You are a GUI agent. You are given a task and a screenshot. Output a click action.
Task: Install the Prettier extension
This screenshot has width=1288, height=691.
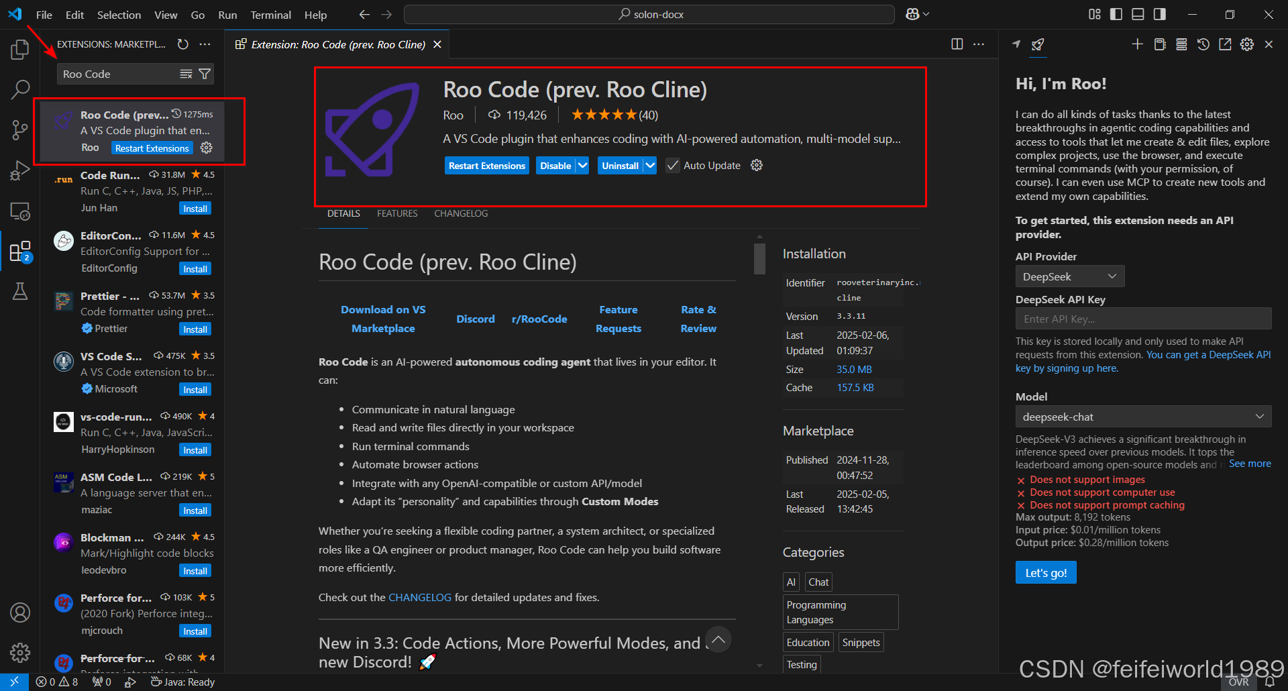pyautogui.click(x=195, y=329)
